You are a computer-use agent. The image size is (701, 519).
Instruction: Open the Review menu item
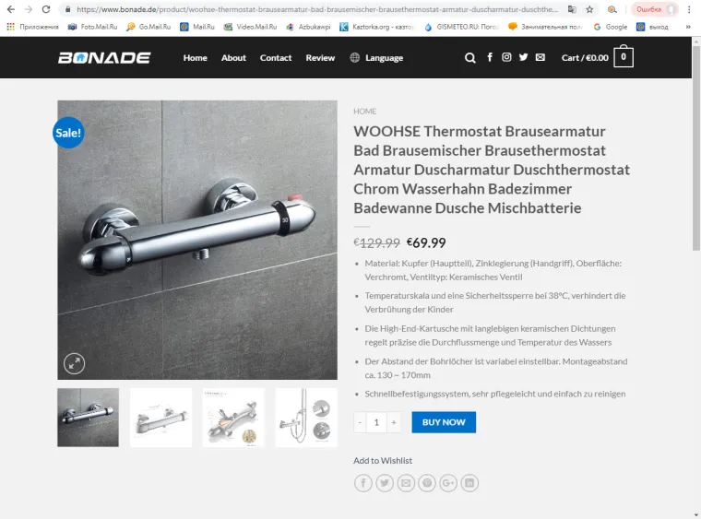[320, 58]
